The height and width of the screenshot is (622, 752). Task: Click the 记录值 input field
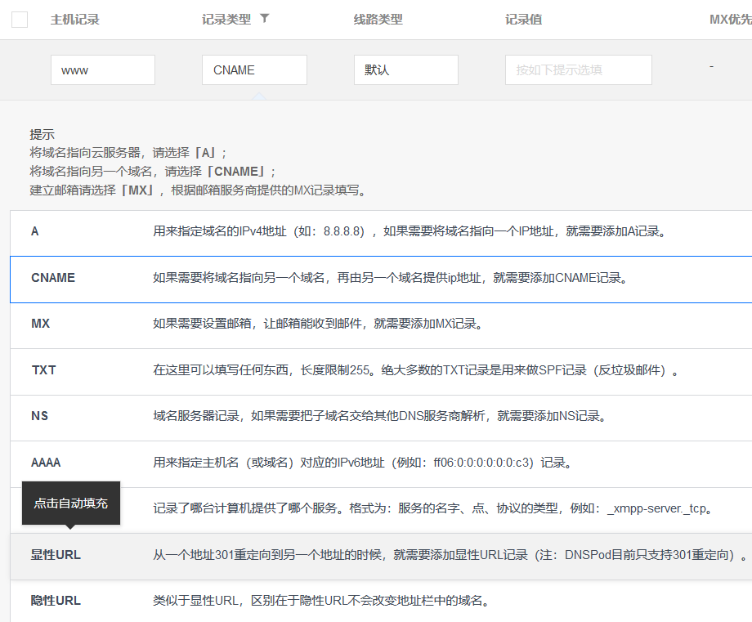click(578, 70)
